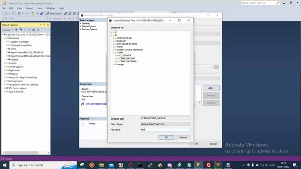The image size is (301, 169).
Task: Click the New Query toolbar button
Action: (54, 14)
